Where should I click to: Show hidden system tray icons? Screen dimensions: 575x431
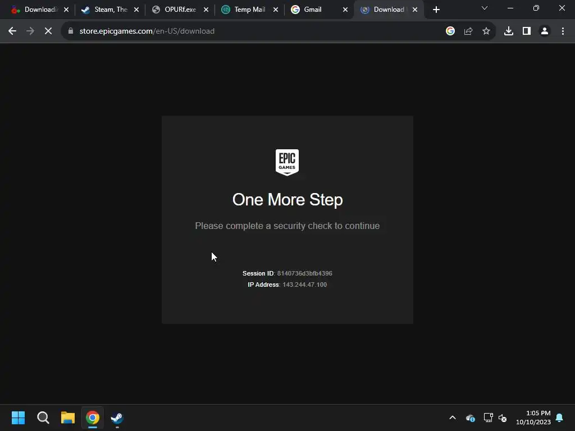pyautogui.click(x=453, y=418)
